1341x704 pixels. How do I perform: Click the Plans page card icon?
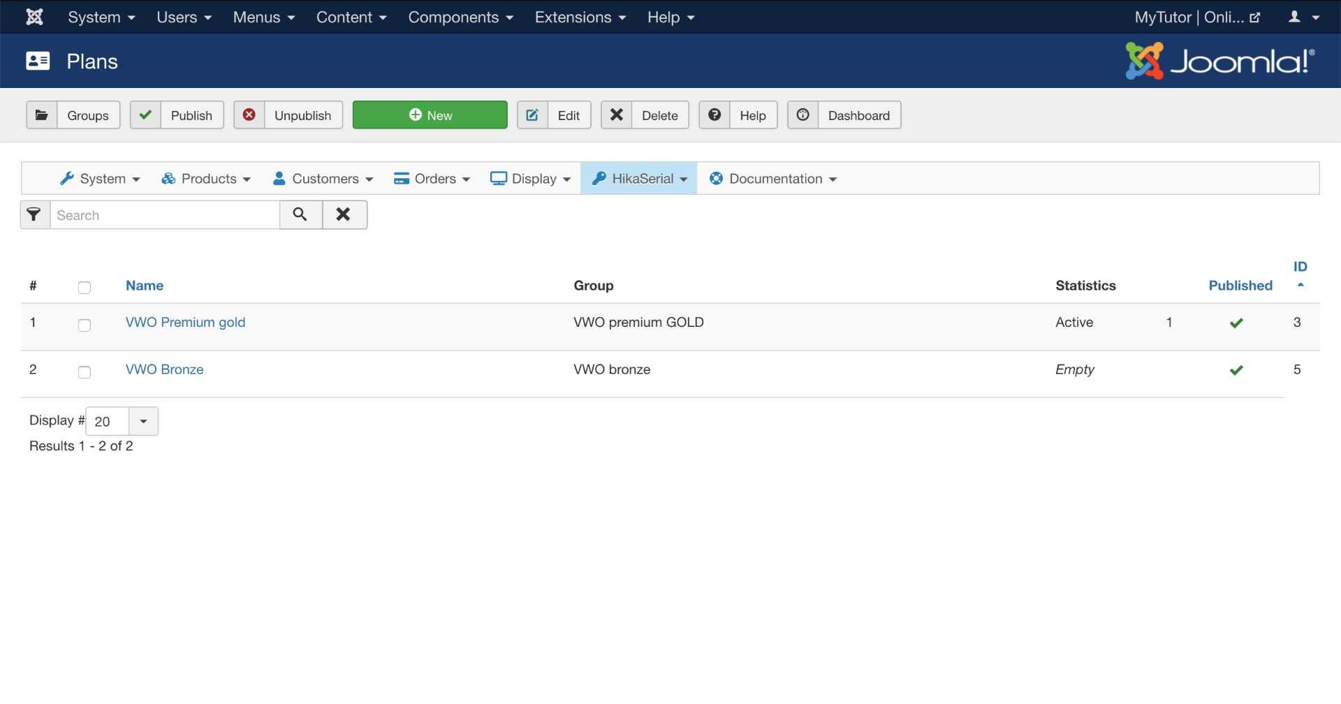click(x=38, y=61)
